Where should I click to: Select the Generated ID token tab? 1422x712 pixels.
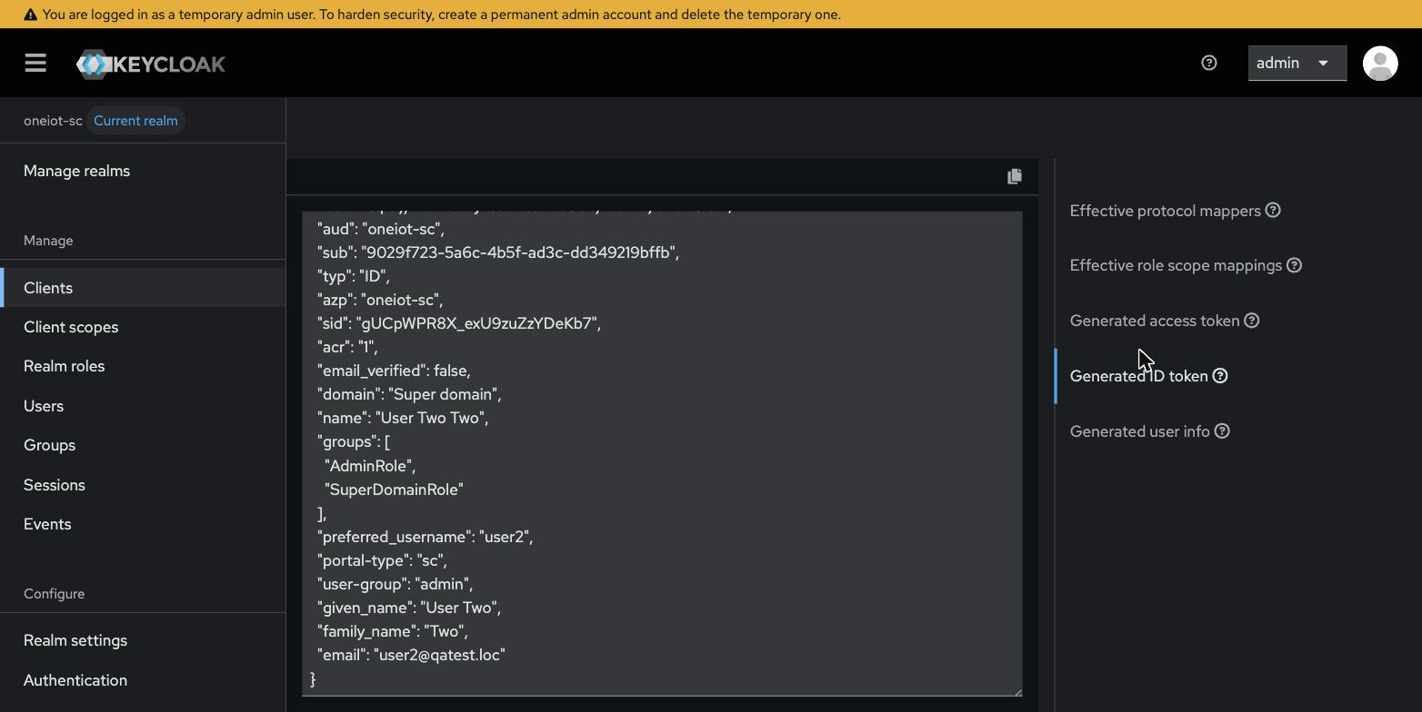point(1138,376)
